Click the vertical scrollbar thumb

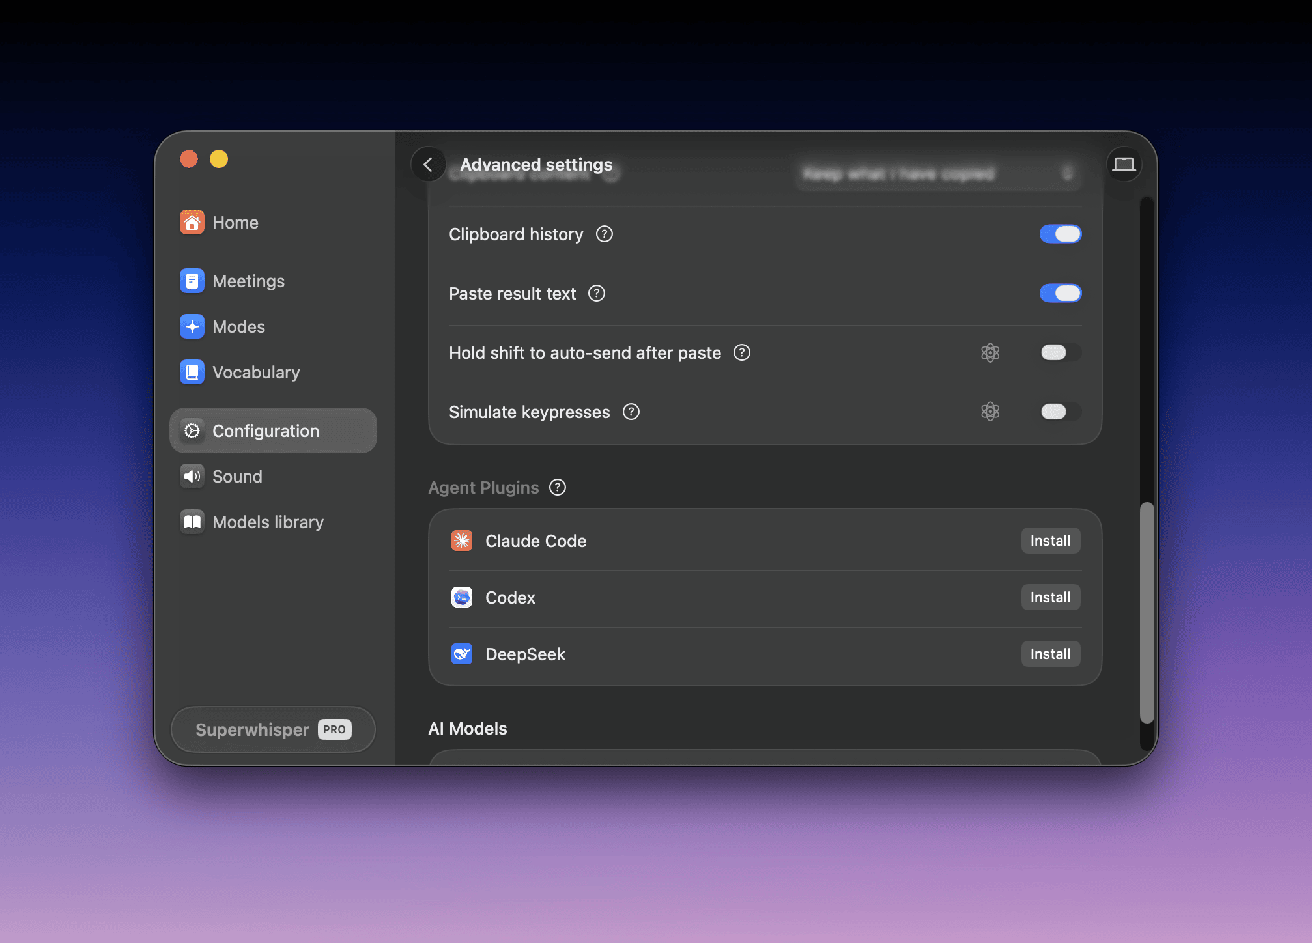click(1147, 612)
